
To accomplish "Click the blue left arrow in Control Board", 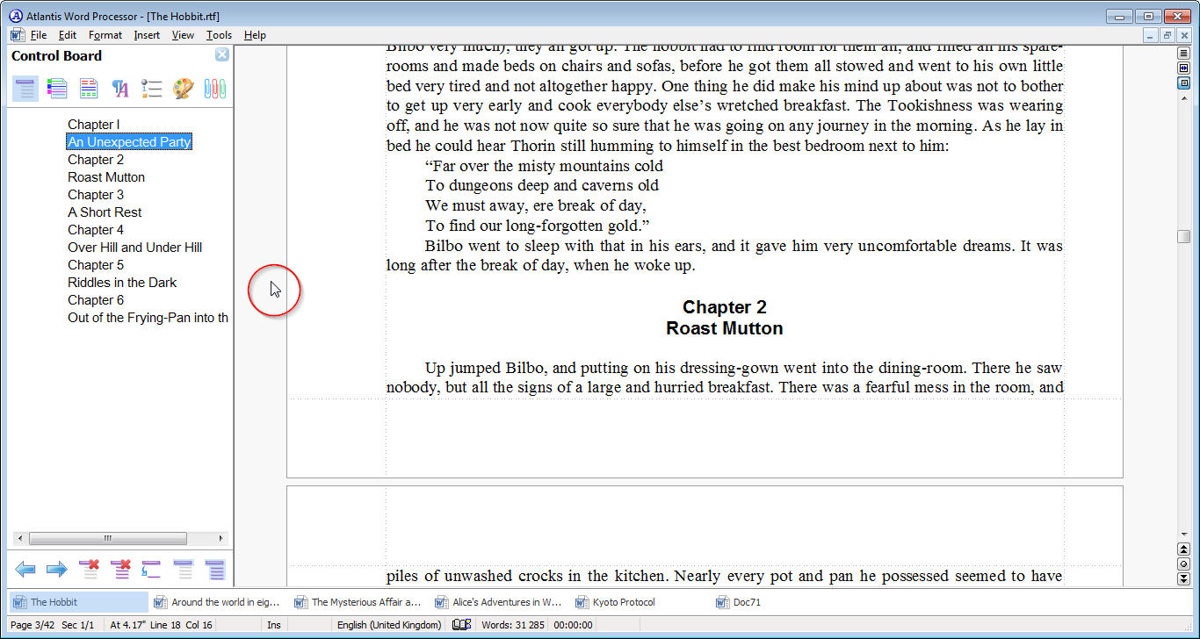I will pos(25,570).
